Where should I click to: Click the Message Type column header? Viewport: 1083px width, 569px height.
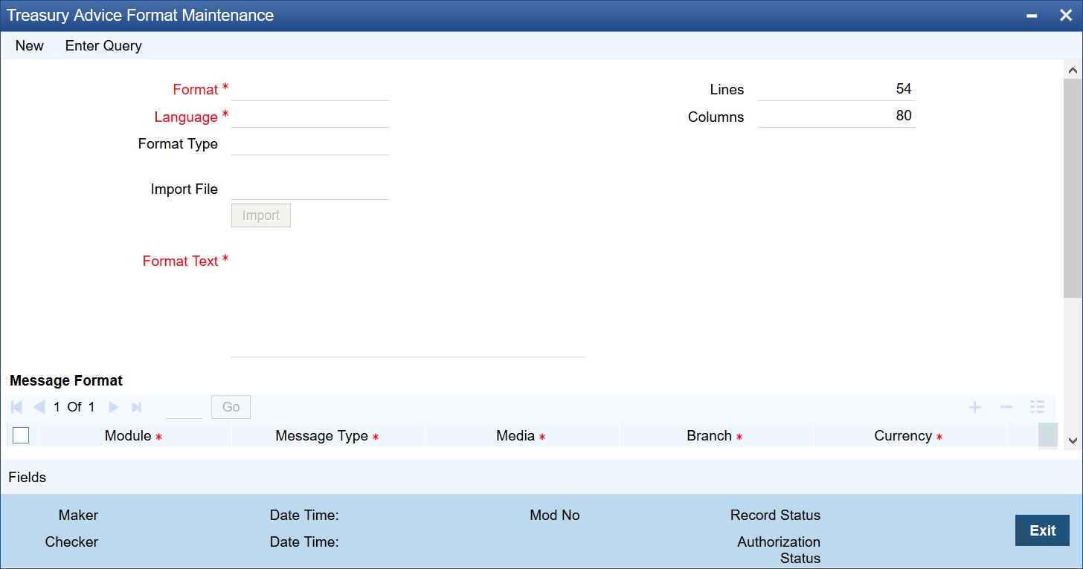point(327,436)
